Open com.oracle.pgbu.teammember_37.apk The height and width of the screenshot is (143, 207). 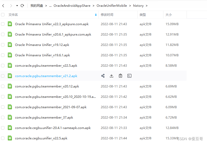[x=44, y=118]
